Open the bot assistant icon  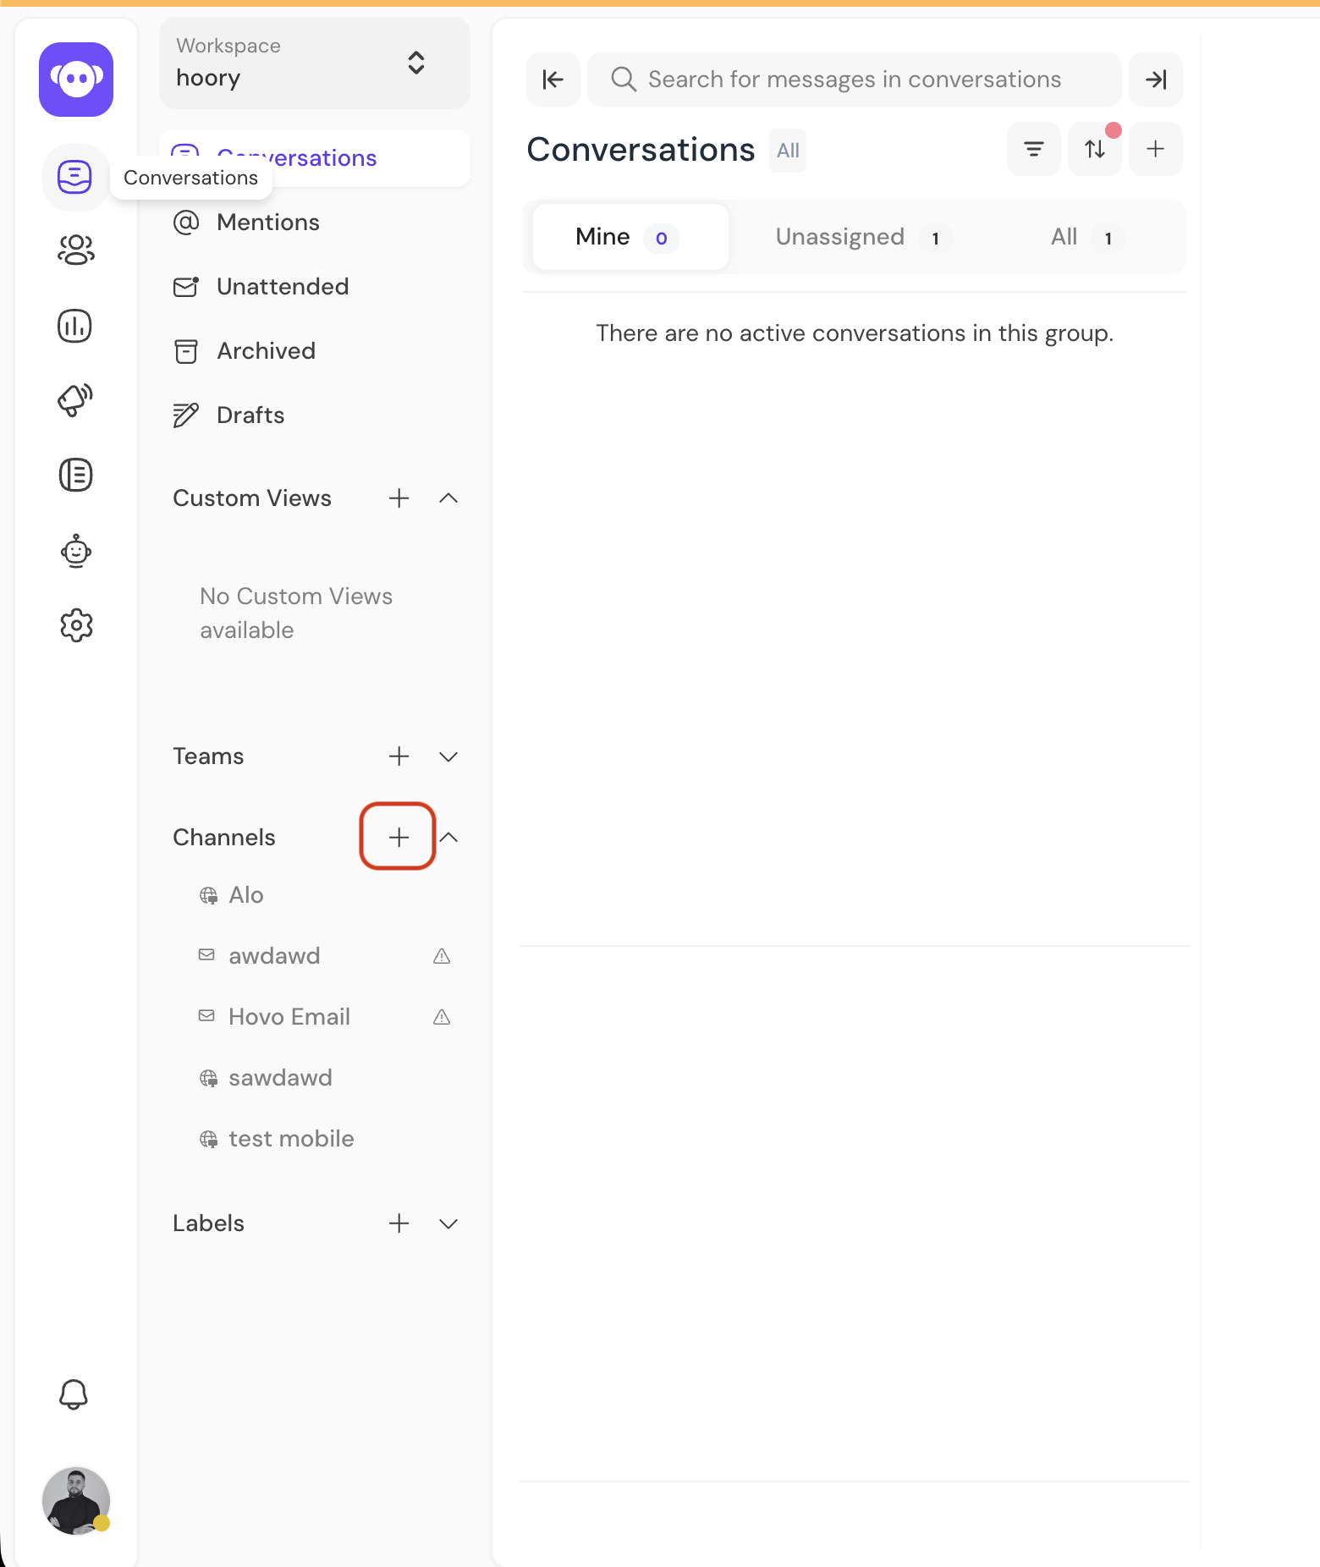tap(75, 551)
